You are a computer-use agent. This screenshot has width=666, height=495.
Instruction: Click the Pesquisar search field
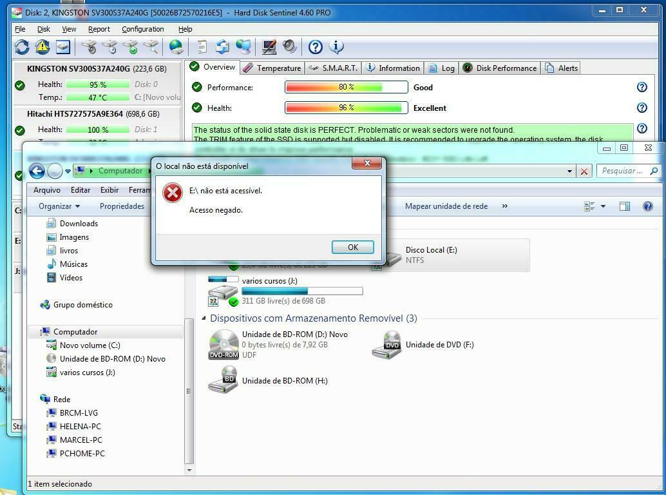(x=628, y=171)
